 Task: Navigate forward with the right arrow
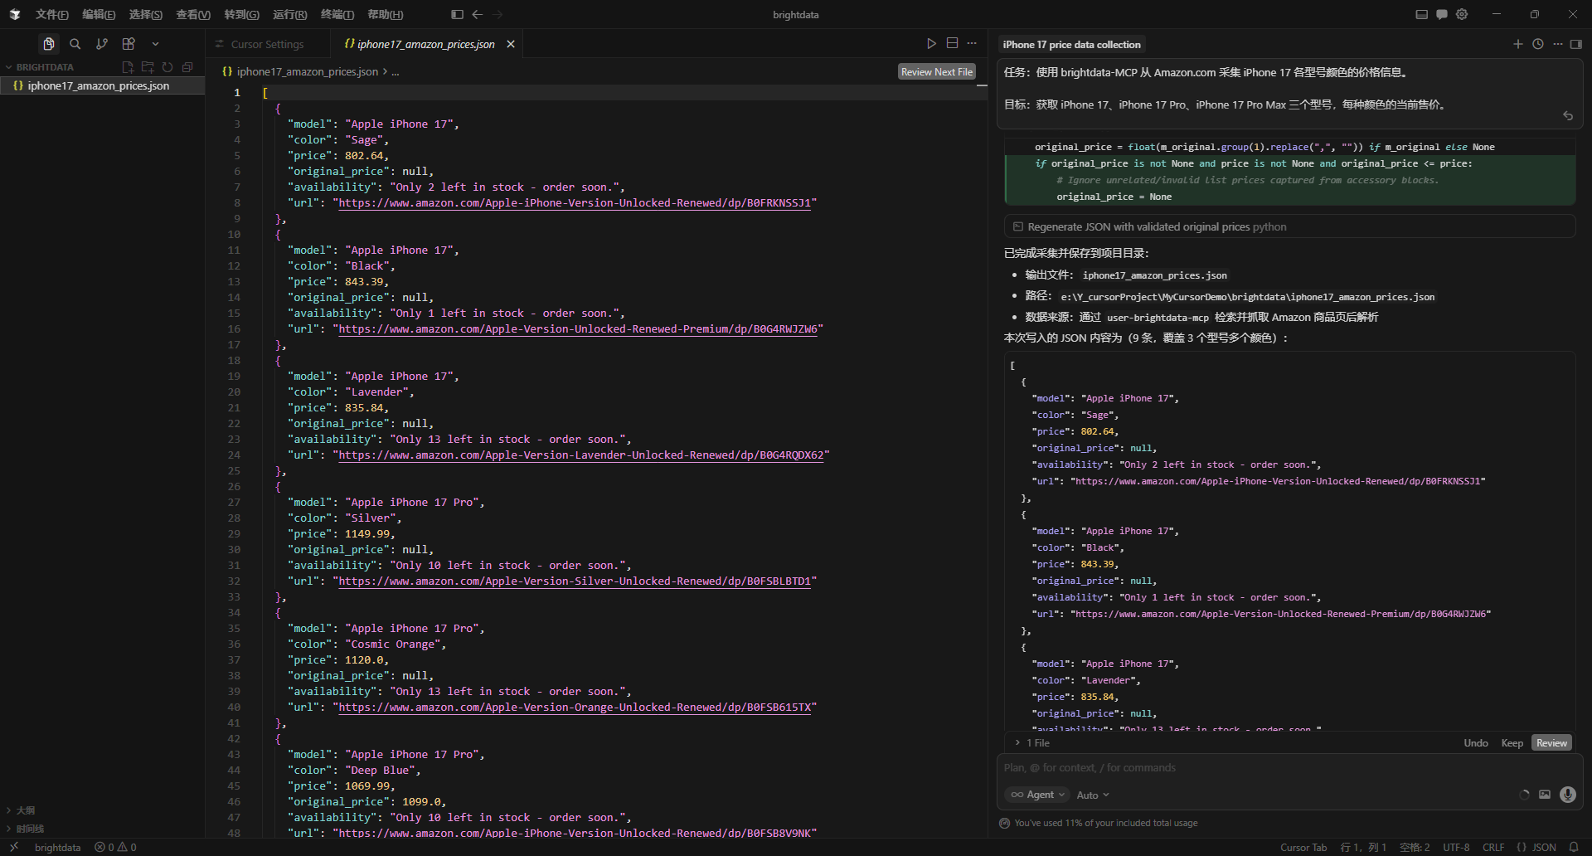click(498, 14)
